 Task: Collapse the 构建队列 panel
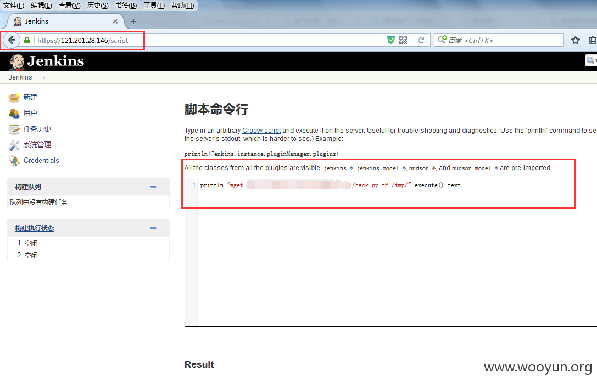click(153, 187)
